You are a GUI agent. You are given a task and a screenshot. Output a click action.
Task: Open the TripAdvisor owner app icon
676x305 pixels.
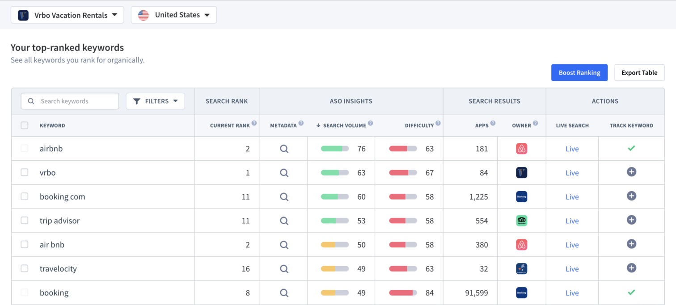click(x=521, y=220)
